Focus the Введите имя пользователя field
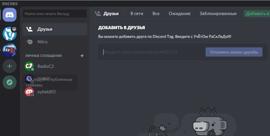This screenshot has height=136, width=270. point(152,52)
